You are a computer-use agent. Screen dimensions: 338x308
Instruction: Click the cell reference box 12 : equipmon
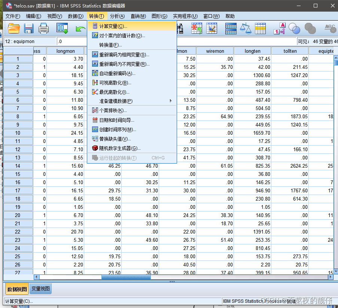coord(30,42)
